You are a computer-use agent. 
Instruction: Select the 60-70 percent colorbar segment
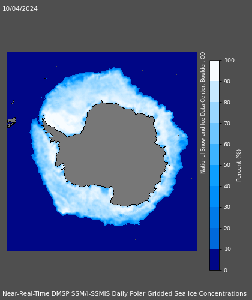click(214, 134)
